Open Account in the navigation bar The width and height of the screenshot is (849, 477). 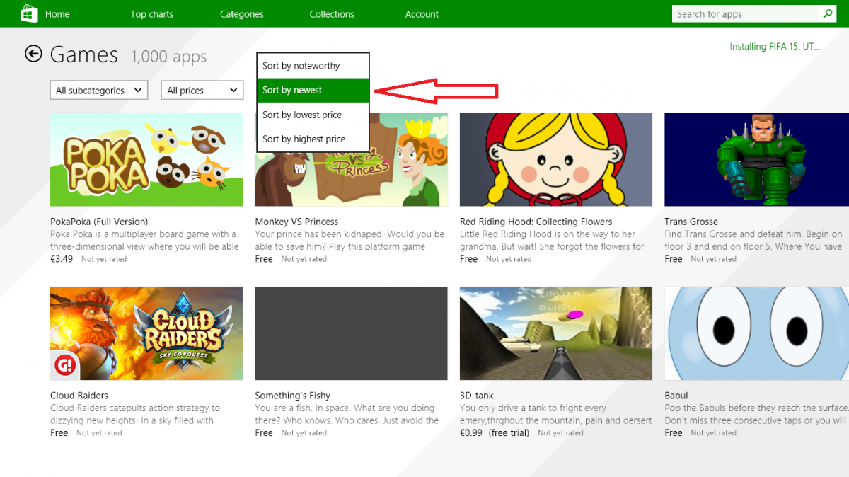422,14
